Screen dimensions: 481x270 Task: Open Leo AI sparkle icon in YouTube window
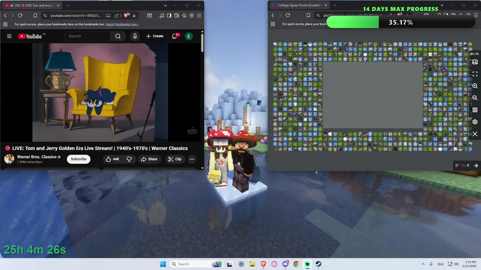[x=184, y=15]
